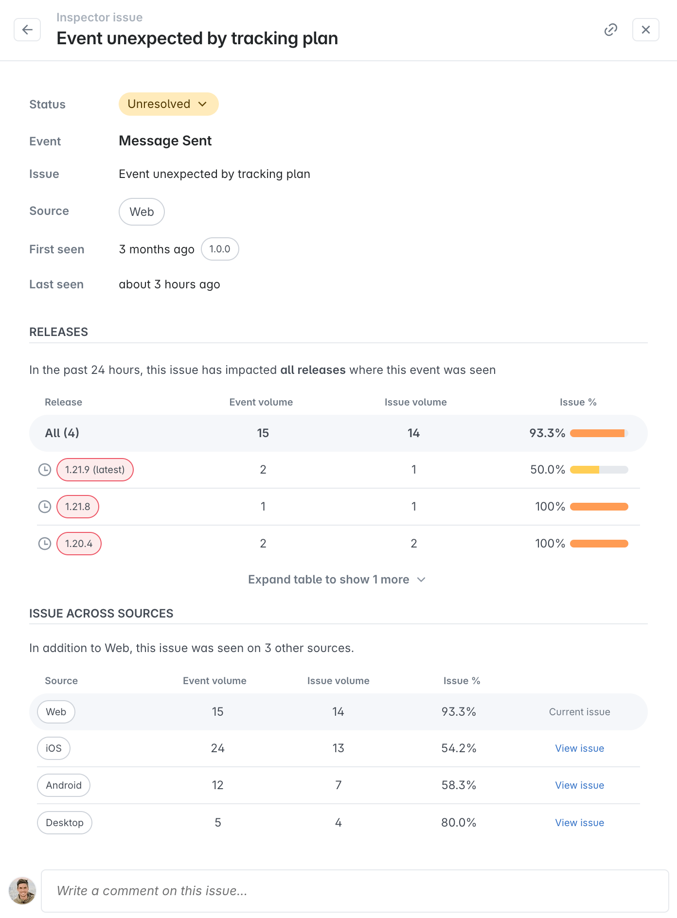The height and width of the screenshot is (918, 677).
Task: Click clock icon beside release 1.20.4
Action: (45, 544)
